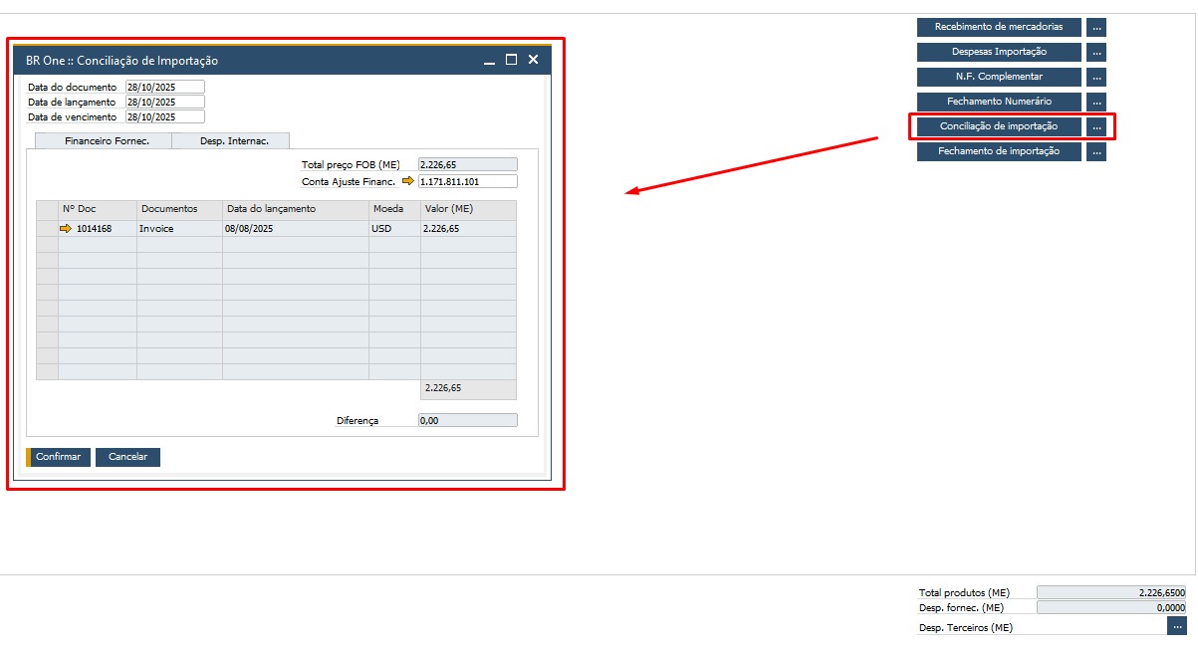Image resolution: width=1198 pixels, height=653 pixels.
Task: Click the Fechamento de importação button
Action: click(999, 152)
